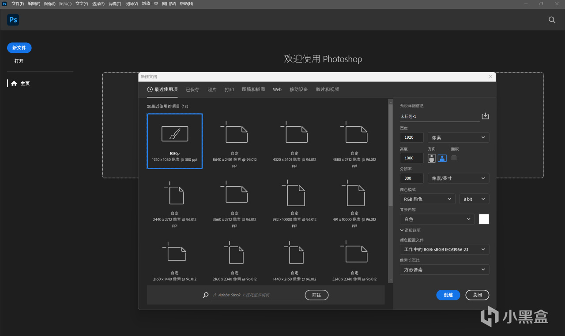Click the 前往 button next to stock search
The height and width of the screenshot is (336, 565).
[316, 295]
